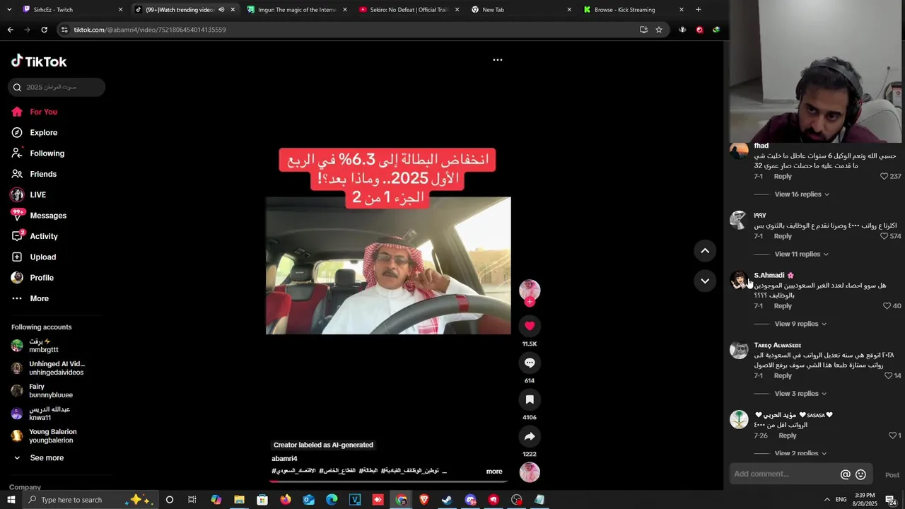
Task: Open emoji picker in comment box
Action: point(860,475)
